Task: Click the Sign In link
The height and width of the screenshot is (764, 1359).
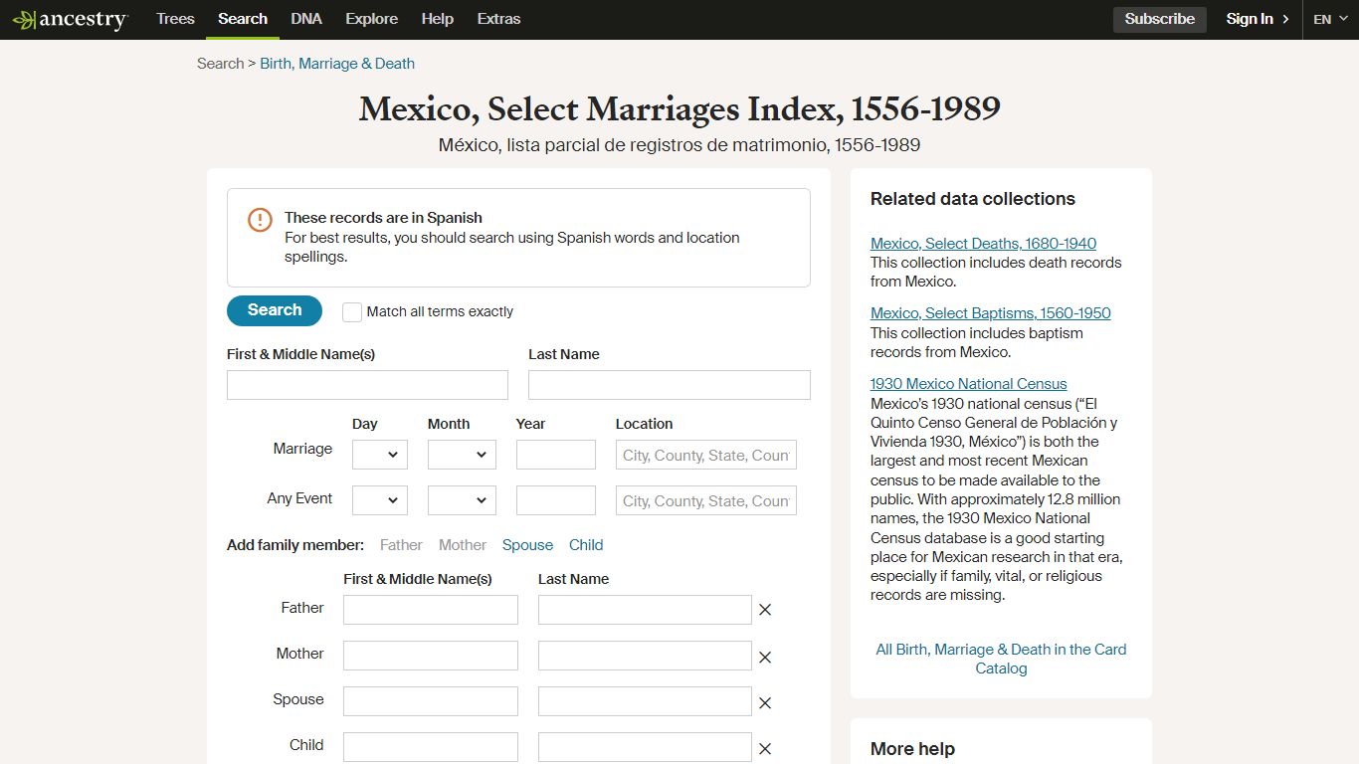Action: click(1250, 19)
